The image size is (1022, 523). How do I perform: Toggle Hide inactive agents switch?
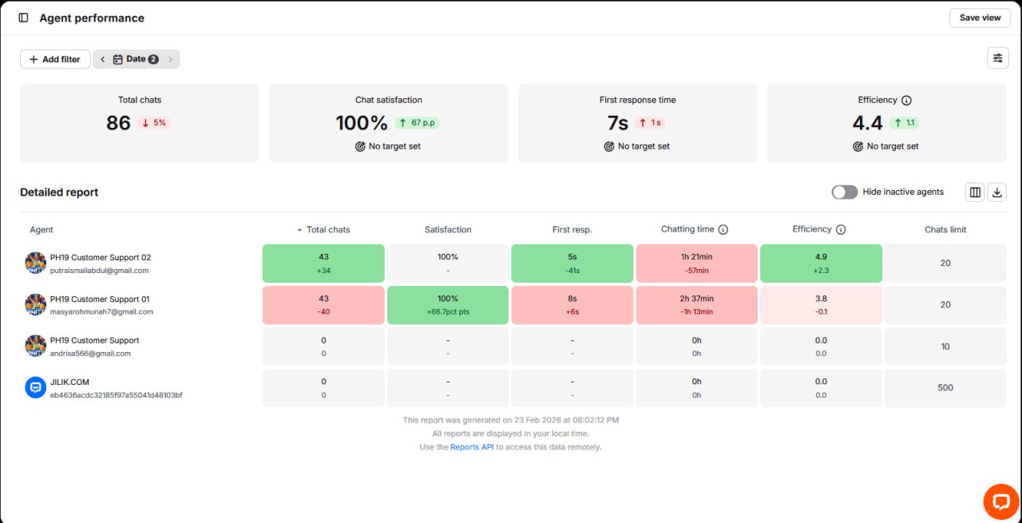(845, 192)
